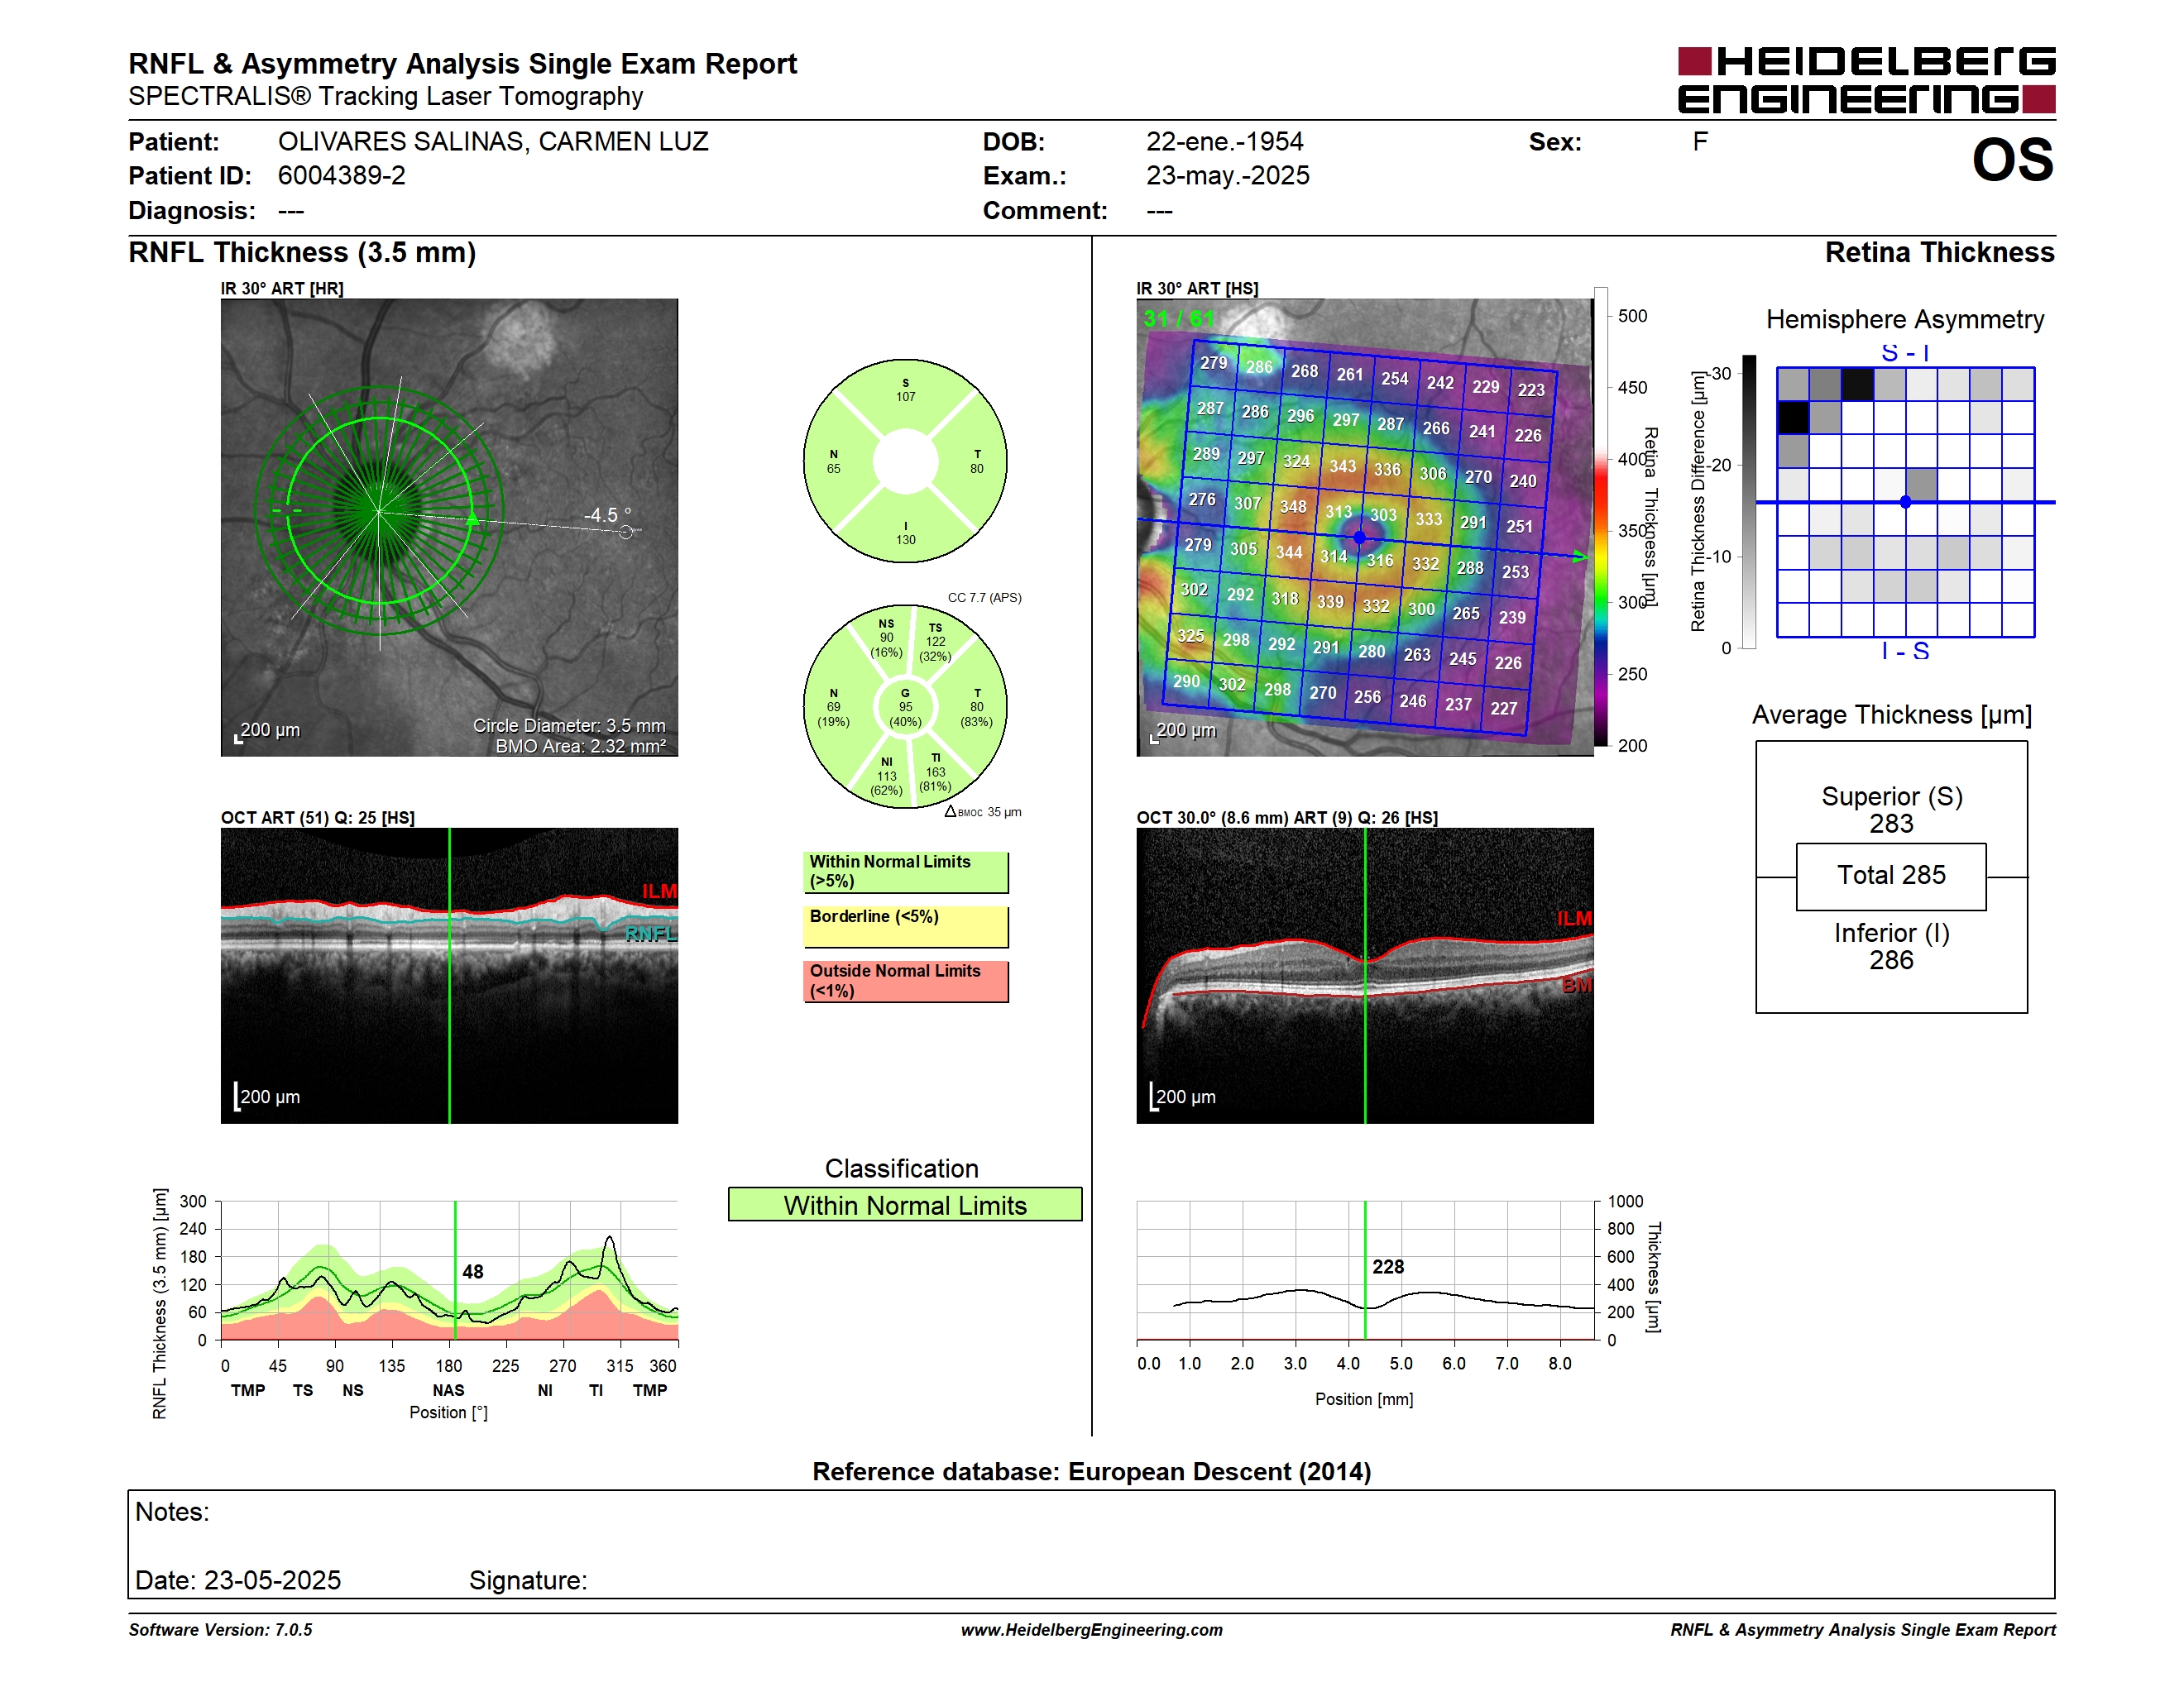Open the IR 30° ART [HS] thickness map
2184x1687 pixels.
pyautogui.click(x=1364, y=527)
